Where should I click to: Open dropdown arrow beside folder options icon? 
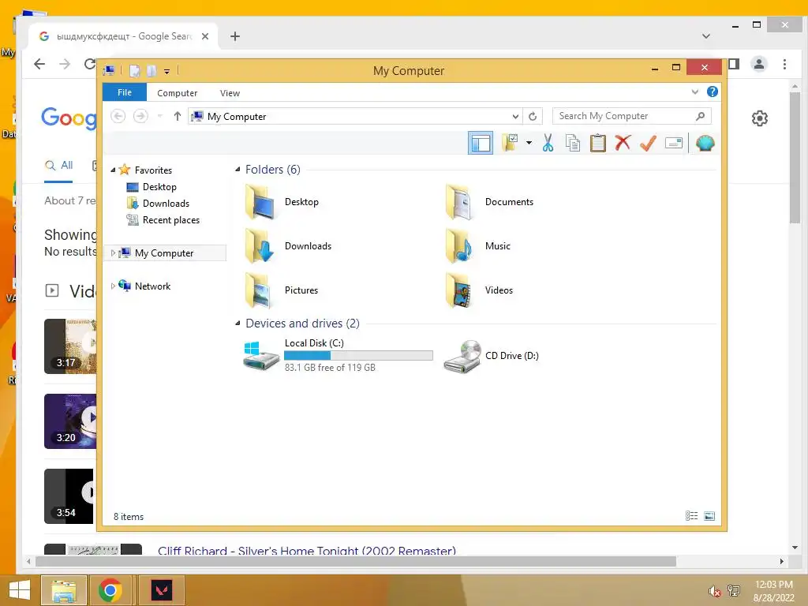(x=529, y=143)
